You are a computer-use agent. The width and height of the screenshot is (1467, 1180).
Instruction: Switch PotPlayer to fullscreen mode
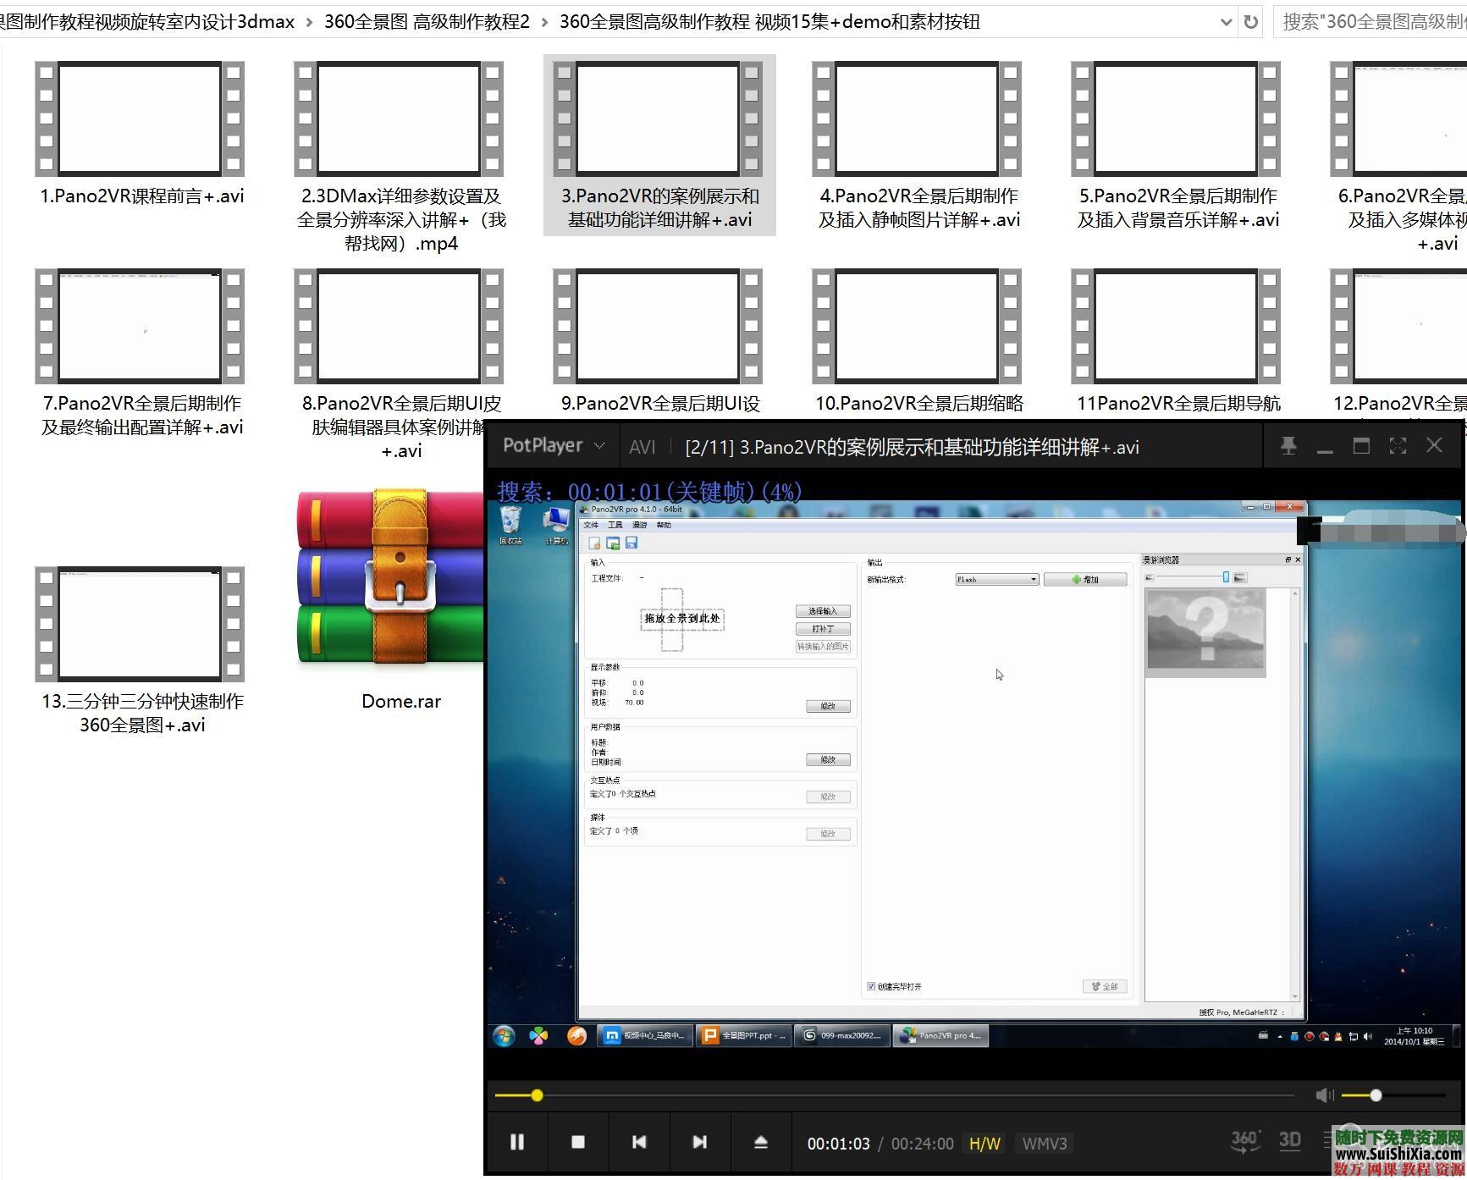click(1398, 446)
